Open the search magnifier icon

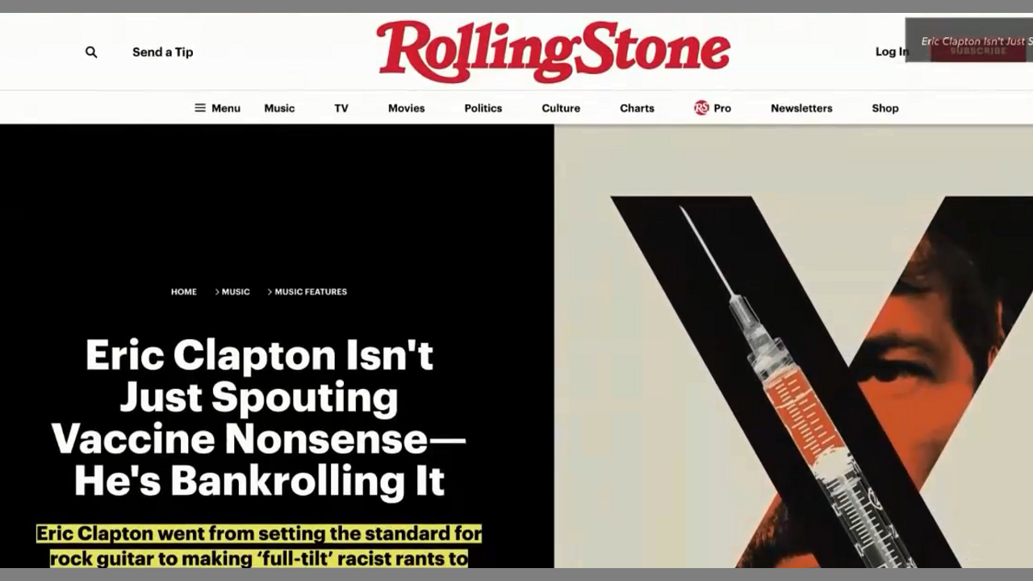pyautogui.click(x=91, y=52)
